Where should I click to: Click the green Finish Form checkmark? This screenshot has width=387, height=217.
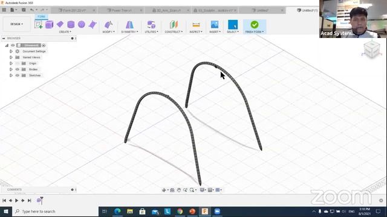coord(255,25)
